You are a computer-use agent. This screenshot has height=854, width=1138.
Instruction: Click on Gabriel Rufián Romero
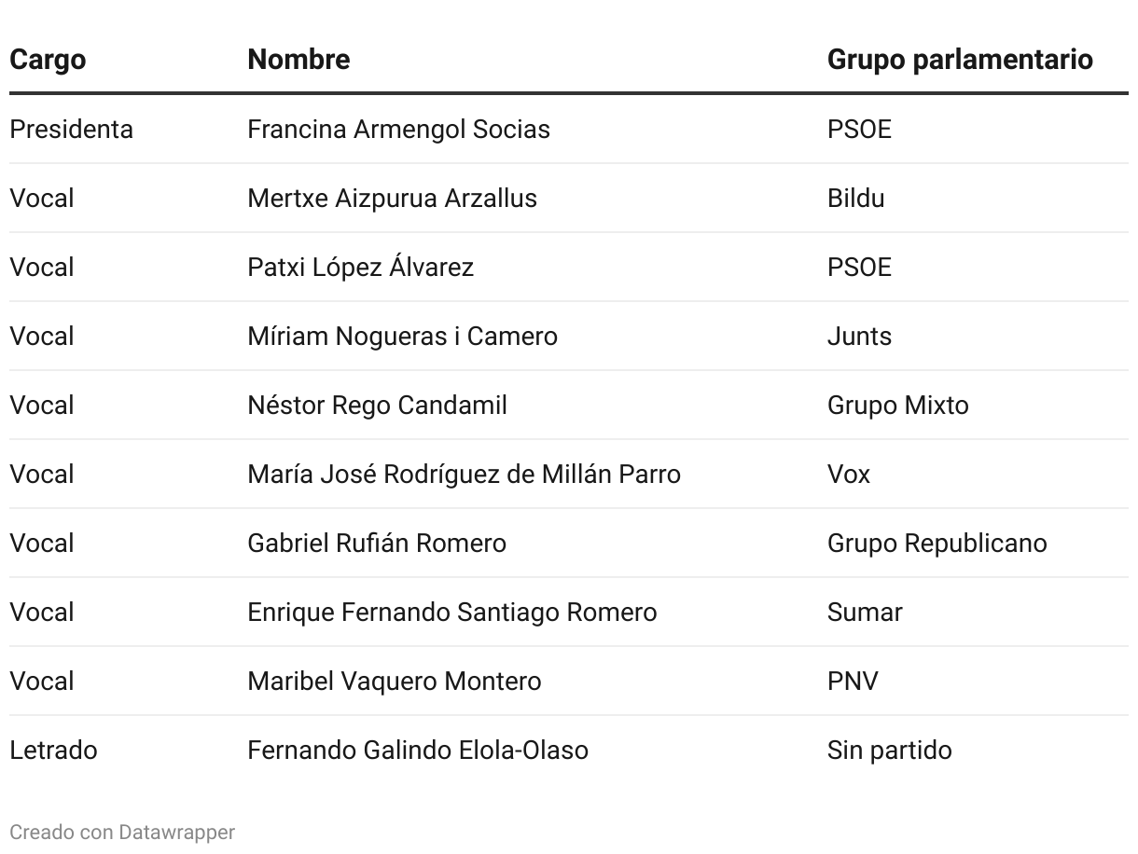[377, 543]
